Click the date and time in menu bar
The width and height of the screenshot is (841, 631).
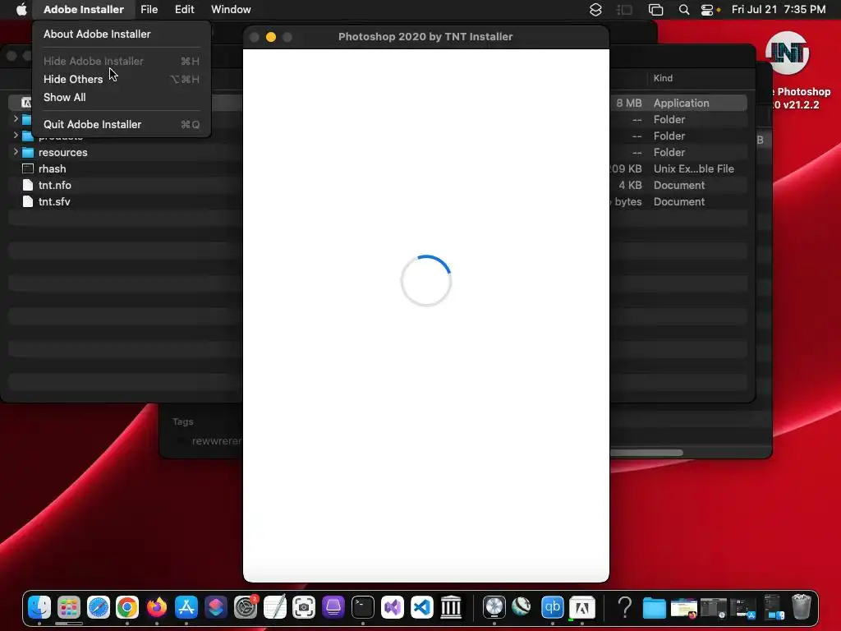pyautogui.click(x=779, y=9)
